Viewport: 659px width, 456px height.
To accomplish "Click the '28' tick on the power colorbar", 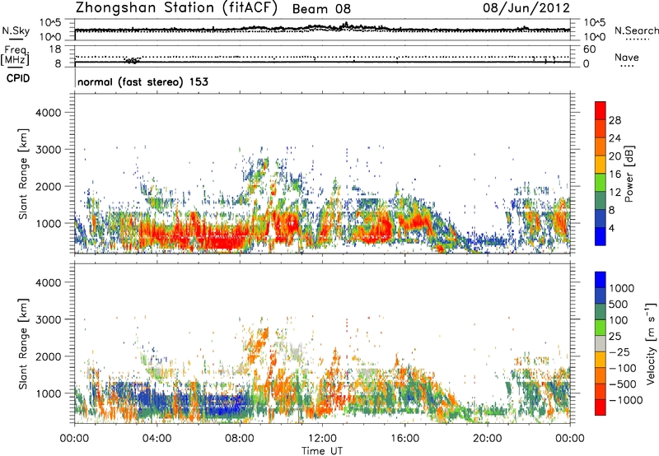I will (615, 120).
